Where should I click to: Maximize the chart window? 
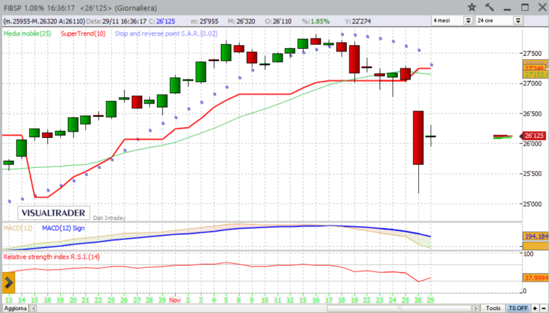coord(525,7)
